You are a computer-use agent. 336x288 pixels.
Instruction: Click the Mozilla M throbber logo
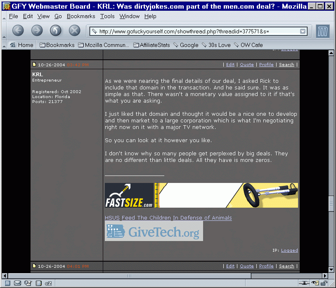[322, 31]
